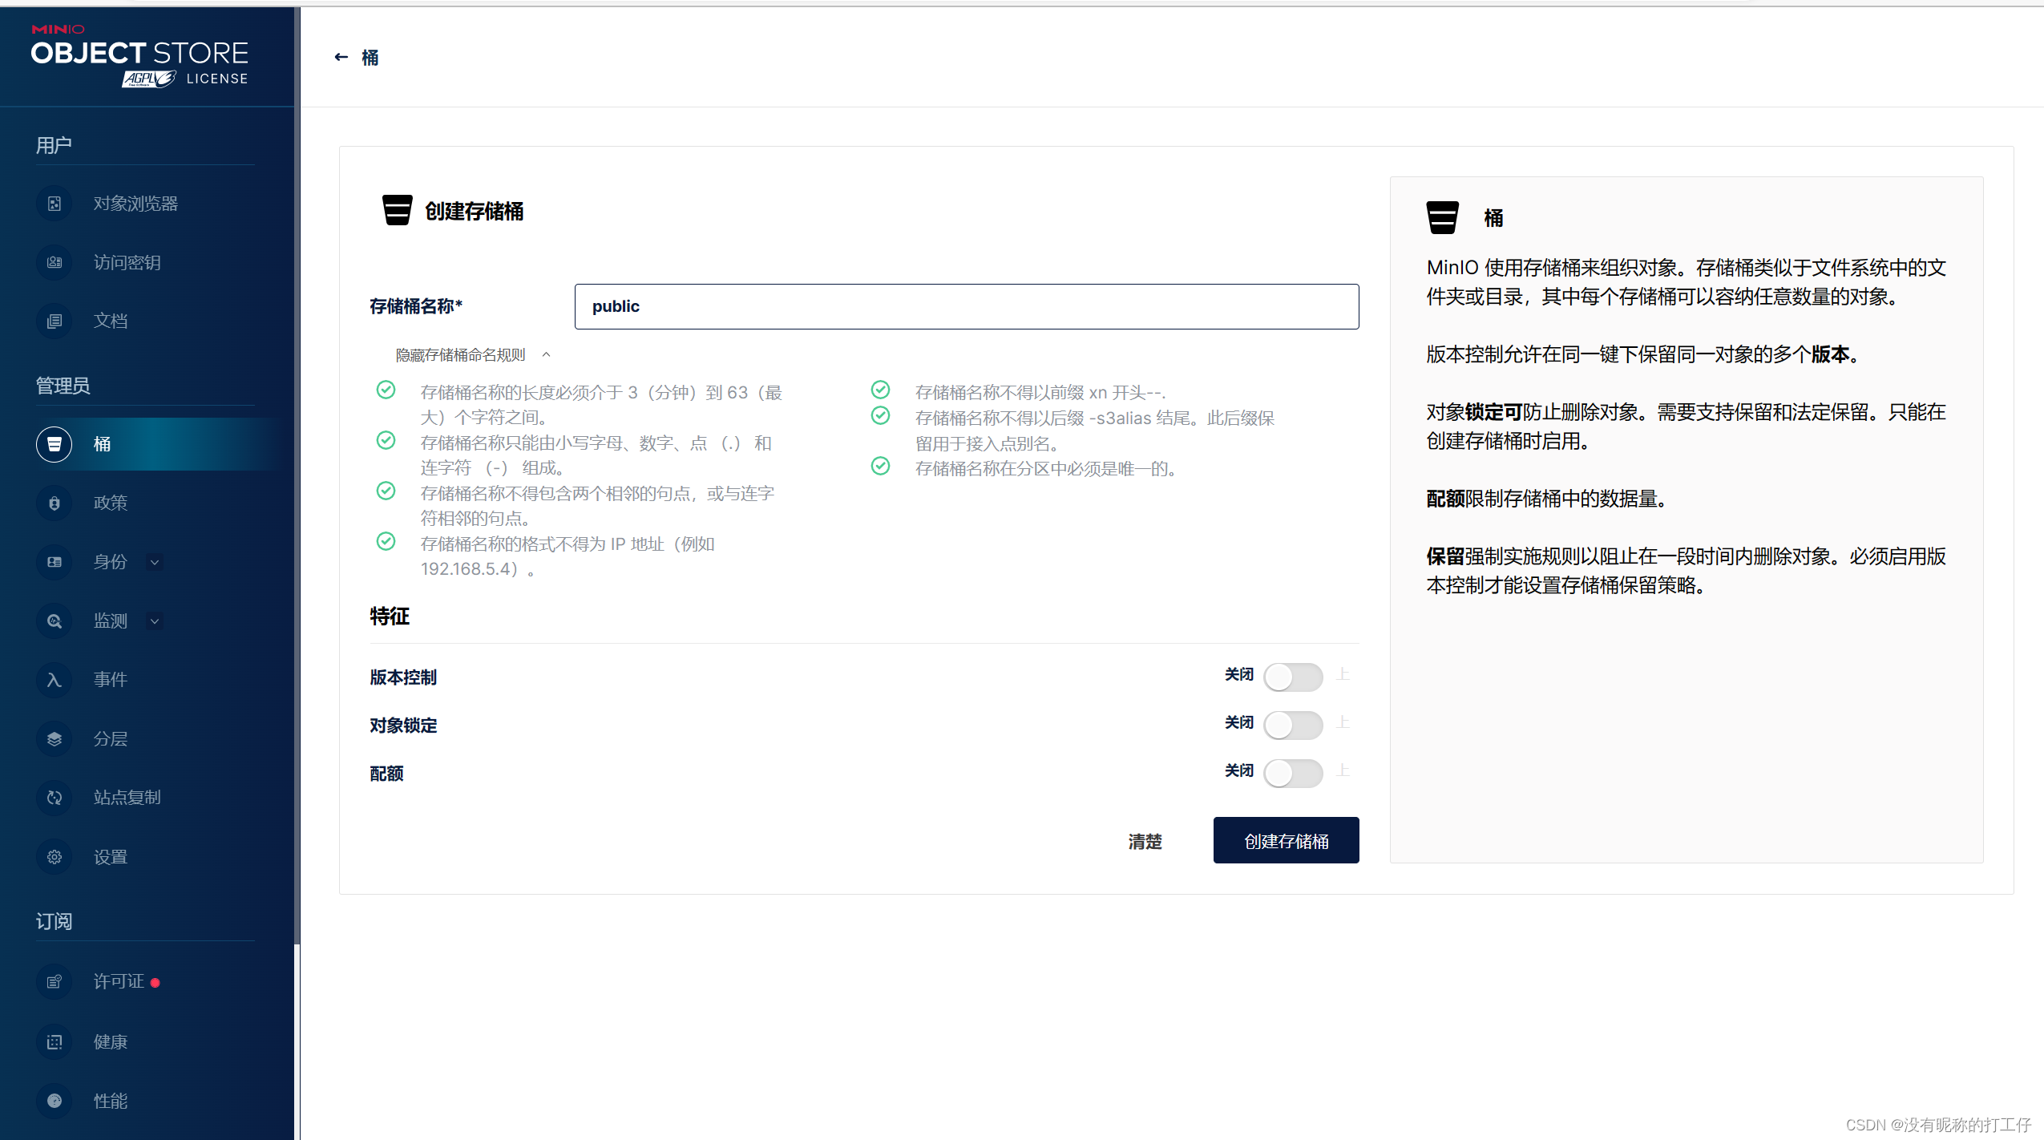Click the Buckets (桶) circle icon in sidebar
This screenshot has width=2044, height=1140.
[55, 444]
